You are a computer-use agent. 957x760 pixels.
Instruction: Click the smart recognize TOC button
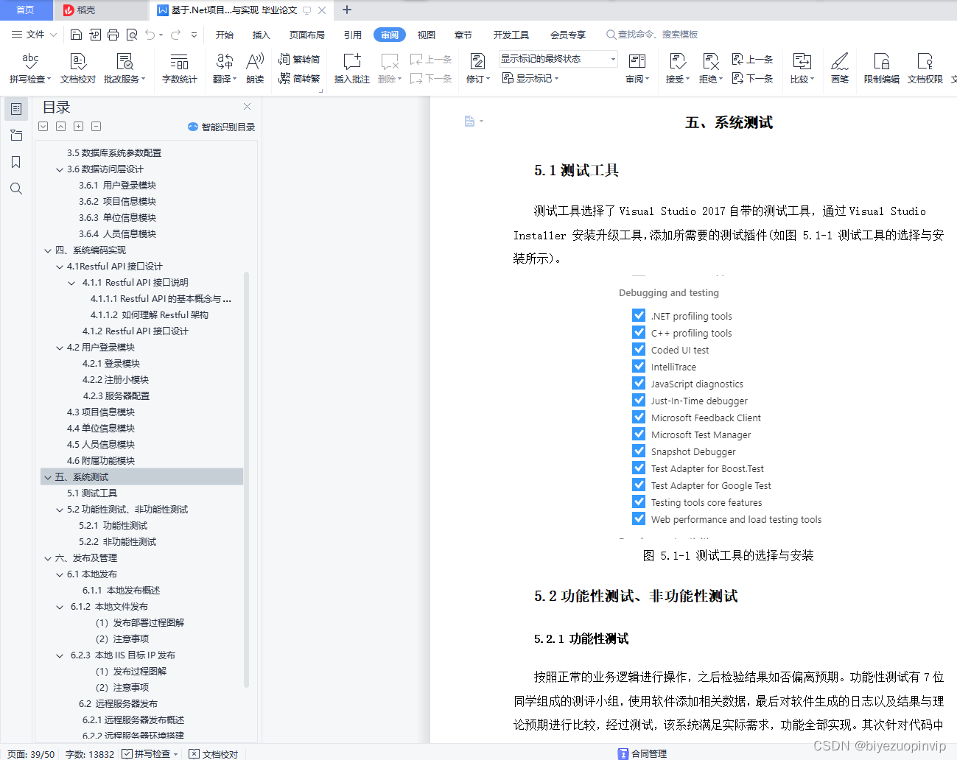(222, 127)
